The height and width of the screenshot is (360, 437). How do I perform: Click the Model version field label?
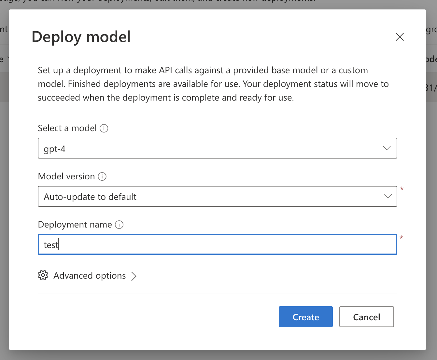[66, 176]
